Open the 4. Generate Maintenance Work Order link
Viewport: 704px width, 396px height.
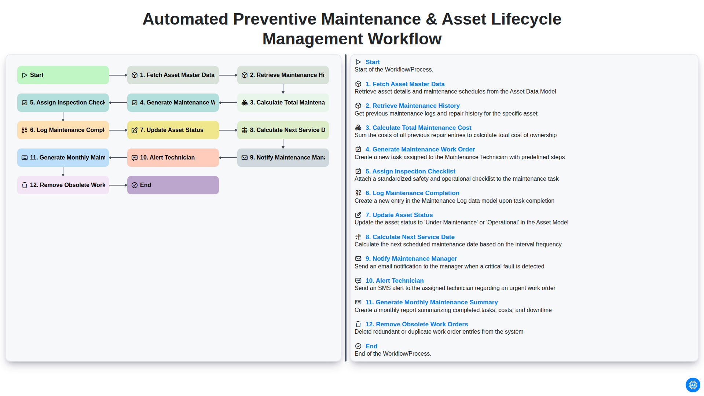(x=420, y=149)
